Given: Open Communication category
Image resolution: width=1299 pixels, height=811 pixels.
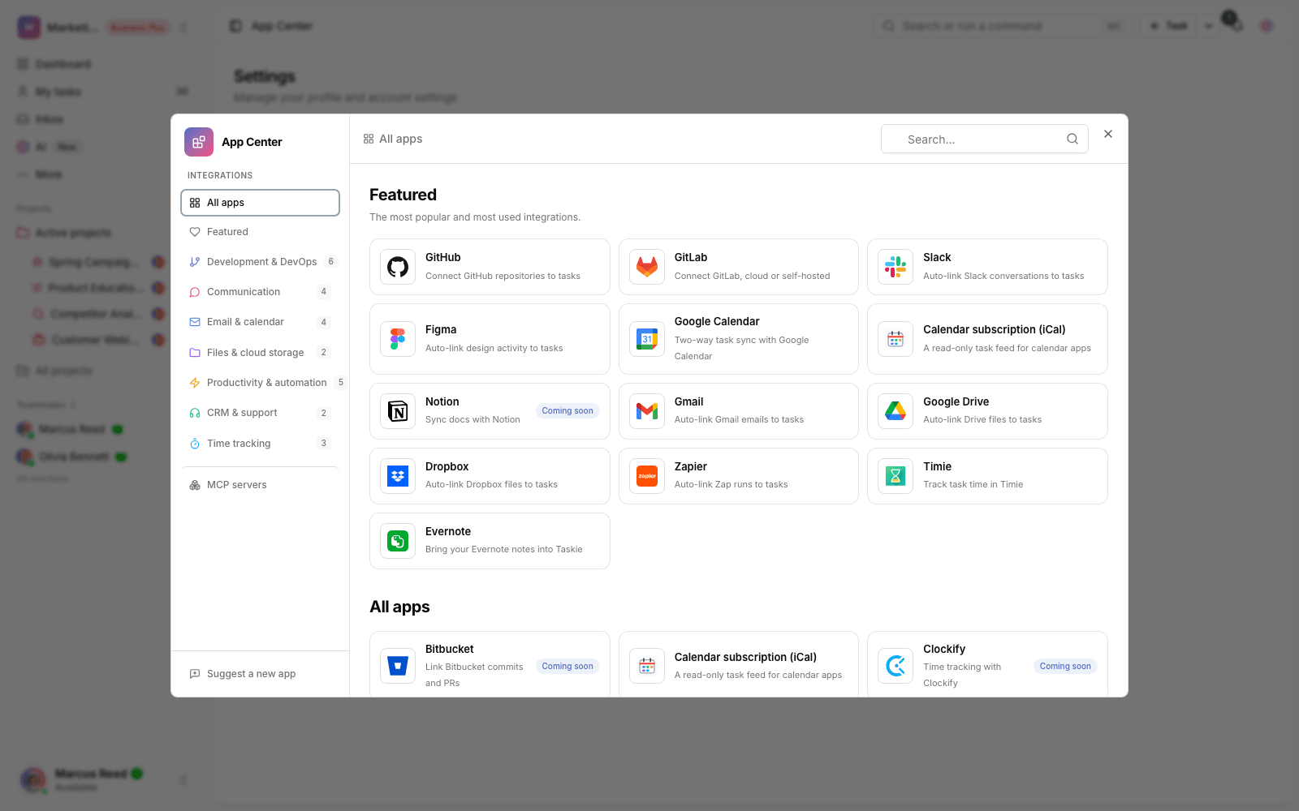Looking at the screenshot, I should [x=260, y=292].
